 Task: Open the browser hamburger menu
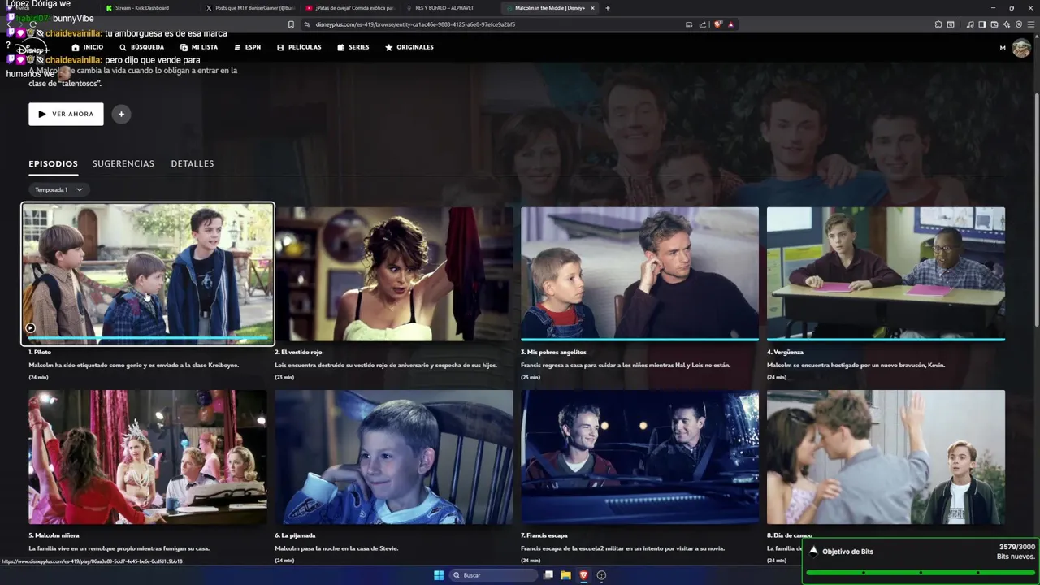pos(1031,24)
